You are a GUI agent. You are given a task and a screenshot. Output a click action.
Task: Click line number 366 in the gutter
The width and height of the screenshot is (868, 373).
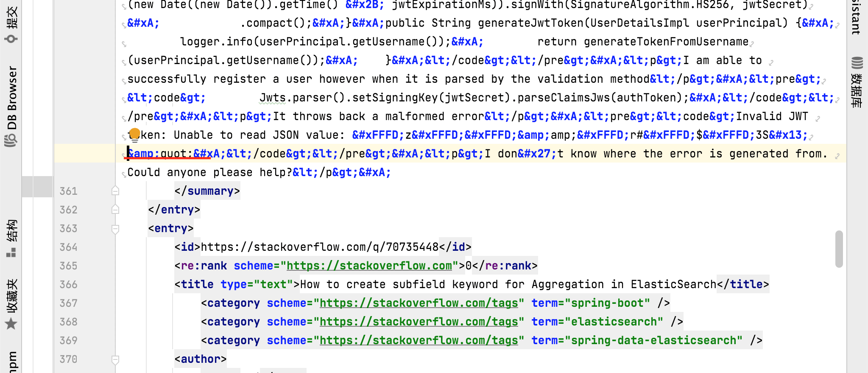coord(68,284)
